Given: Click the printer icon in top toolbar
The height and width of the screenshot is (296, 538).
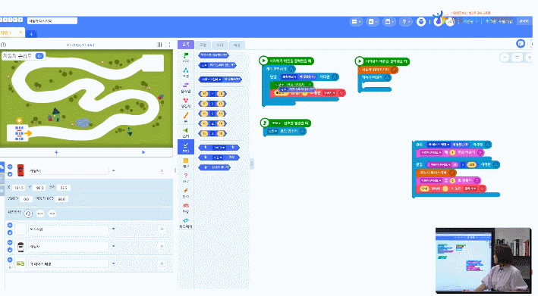Looking at the screenshot, I should 421,22.
